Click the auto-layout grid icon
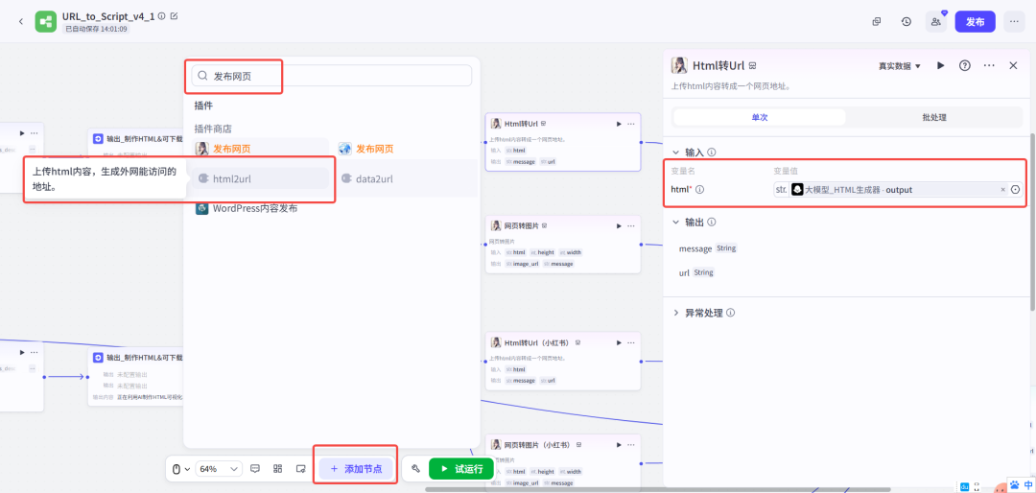Viewport: 1036px width, 493px height. [x=277, y=469]
